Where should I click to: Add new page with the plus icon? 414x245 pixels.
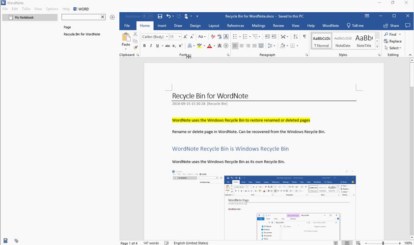pos(112,17)
